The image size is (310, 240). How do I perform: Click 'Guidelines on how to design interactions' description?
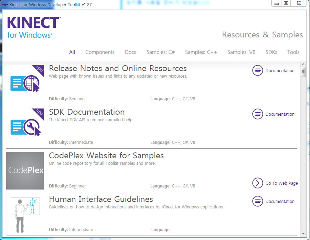click(x=136, y=207)
